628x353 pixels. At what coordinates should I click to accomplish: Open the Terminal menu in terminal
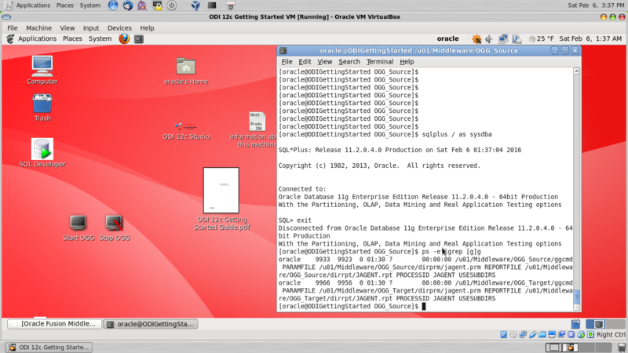[x=380, y=62]
